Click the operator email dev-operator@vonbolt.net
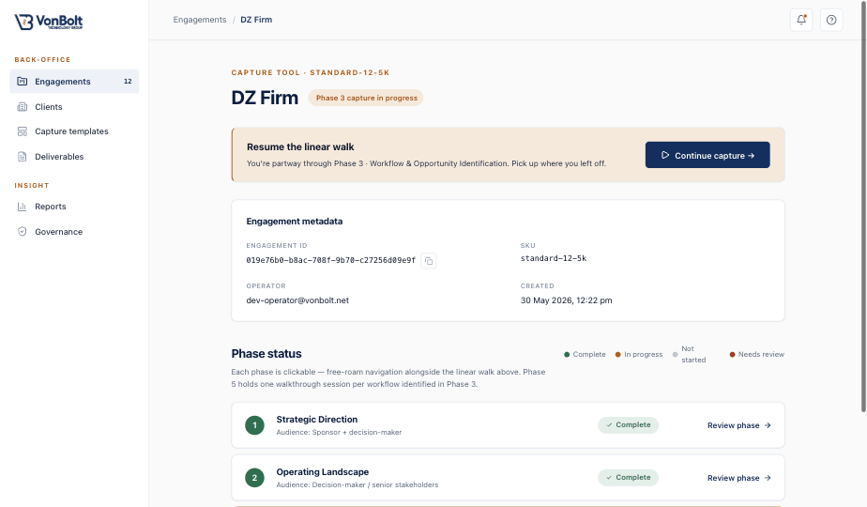Screen dimensions: 867x507 click(297, 300)
